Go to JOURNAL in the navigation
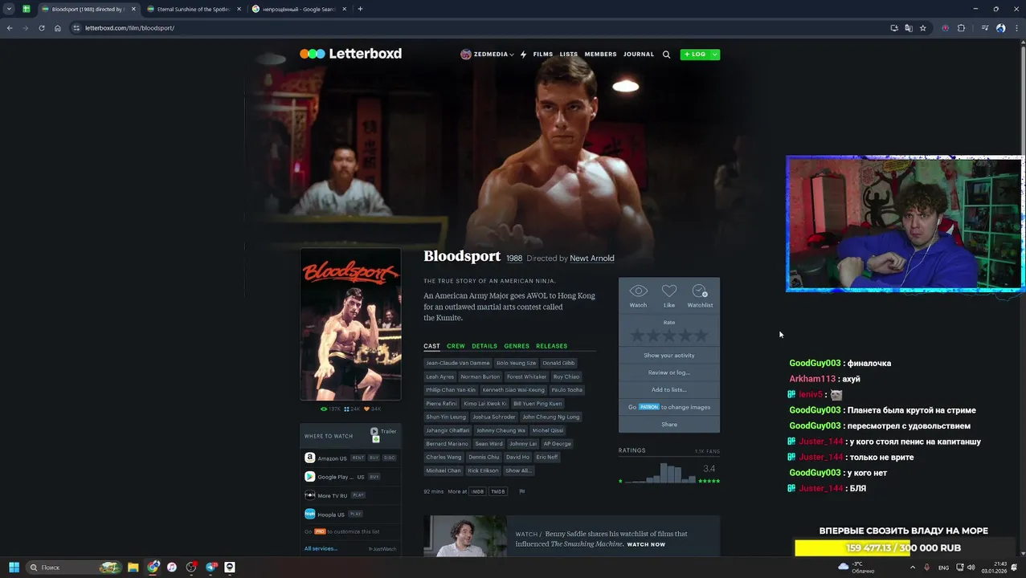Image resolution: width=1026 pixels, height=578 pixels. tap(639, 55)
